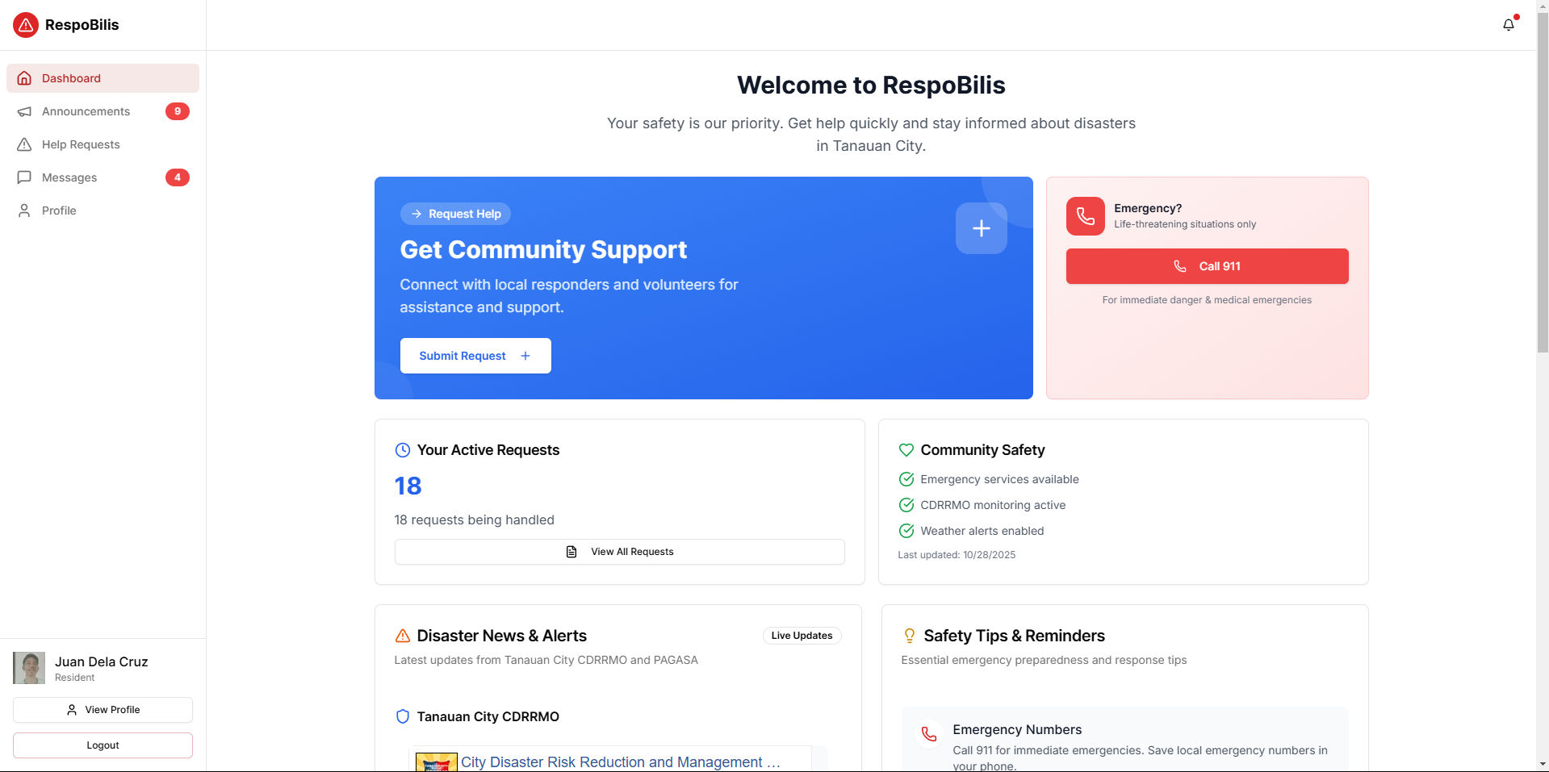This screenshot has height=772, width=1549.
Task: Click the text Last updated: 10/28/2025
Action: (957, 555)
